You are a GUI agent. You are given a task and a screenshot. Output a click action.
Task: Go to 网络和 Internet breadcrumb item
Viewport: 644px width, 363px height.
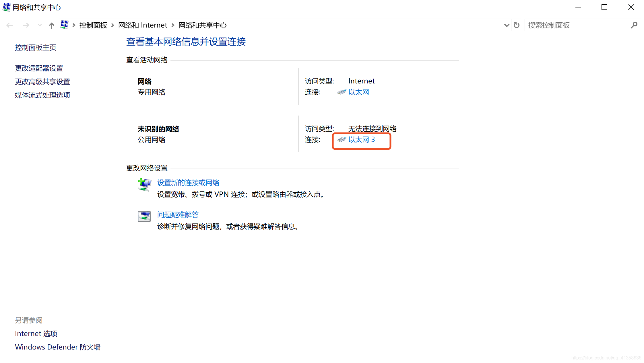[x=143, y=25]
